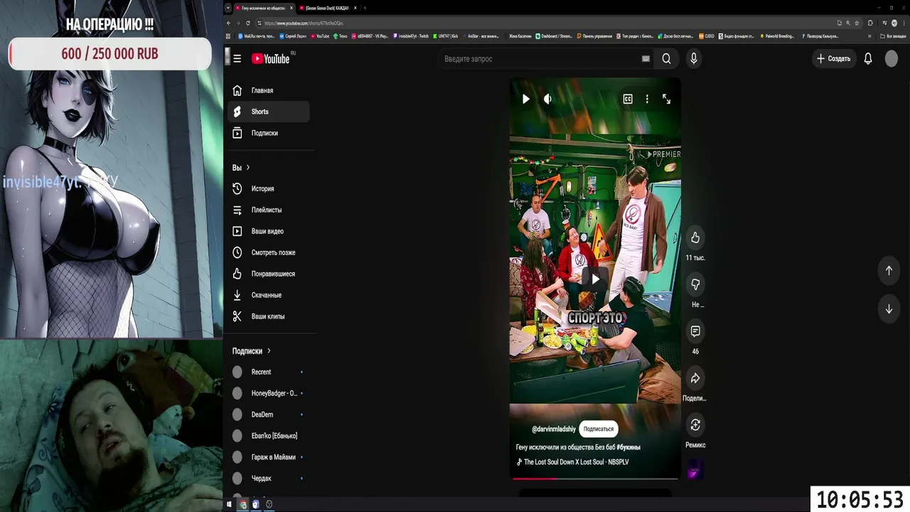Open the Windows Start menu
910x512 pixels.
(x=229, y=504)
